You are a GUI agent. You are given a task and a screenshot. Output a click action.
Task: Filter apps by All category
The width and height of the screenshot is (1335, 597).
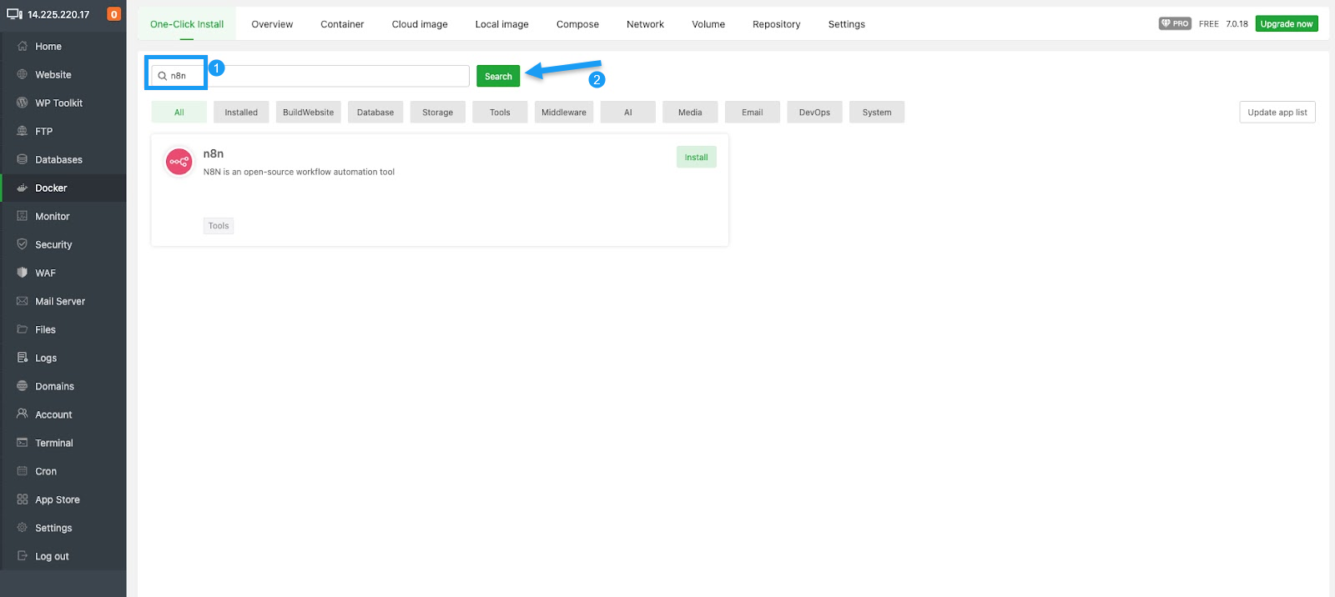pos(179,113)
